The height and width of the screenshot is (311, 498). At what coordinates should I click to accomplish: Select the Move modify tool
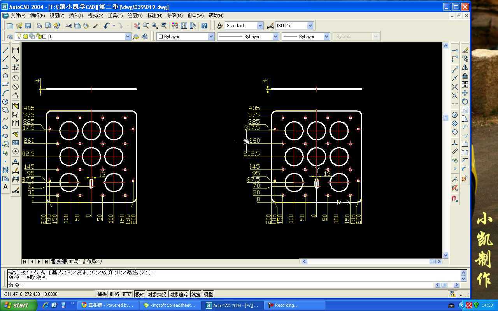click(x=465, y=93)
